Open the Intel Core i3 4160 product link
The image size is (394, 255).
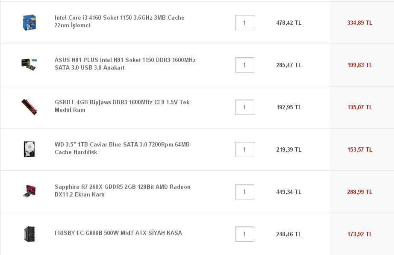pos(119,21)
